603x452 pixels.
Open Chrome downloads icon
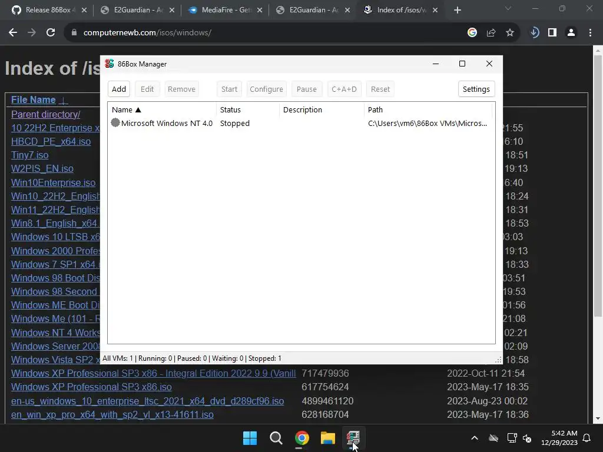(x=534, y=33)
